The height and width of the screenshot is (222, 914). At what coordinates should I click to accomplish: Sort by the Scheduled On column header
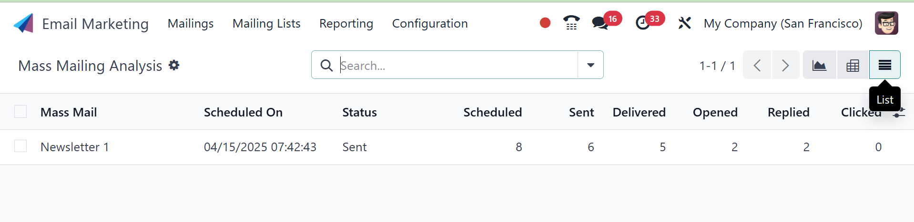pyautogui.click(x=243, y=112)
